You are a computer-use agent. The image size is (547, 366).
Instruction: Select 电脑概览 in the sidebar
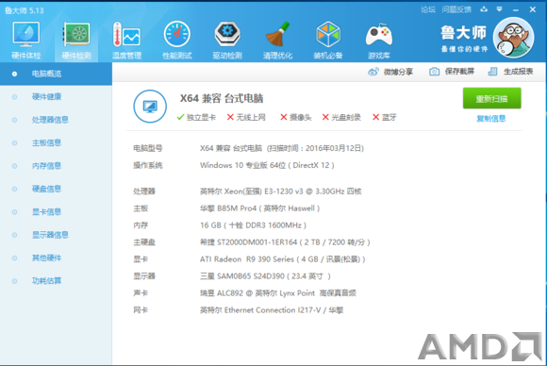point(56,74)
